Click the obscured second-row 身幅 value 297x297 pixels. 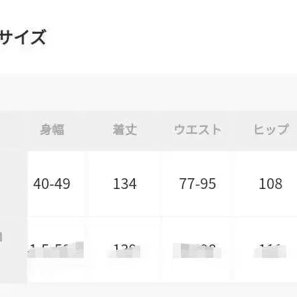pos(55,250)
